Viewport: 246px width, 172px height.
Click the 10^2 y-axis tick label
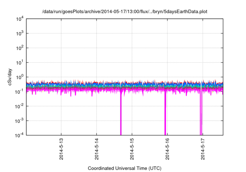(x=20, y=48)
